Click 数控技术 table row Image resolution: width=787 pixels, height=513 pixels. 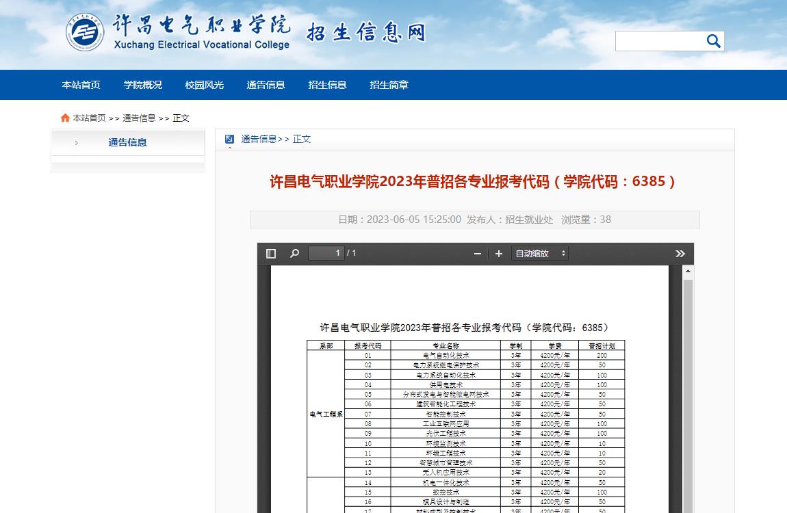click(x=466, y=492)
